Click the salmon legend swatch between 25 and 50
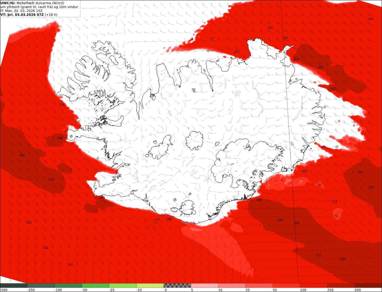 tap(259, 285)
